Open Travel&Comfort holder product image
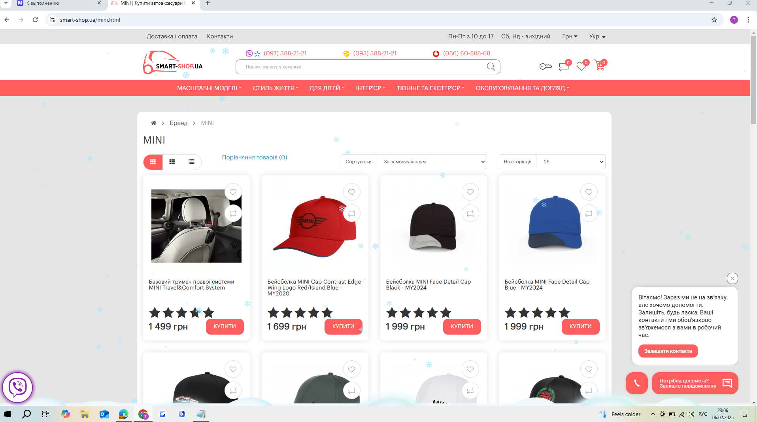Viewport: 757px width, 422px height. (x=196, y=226)
